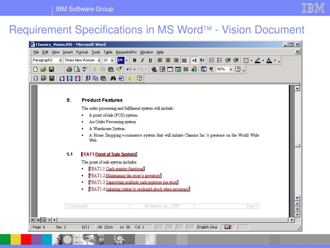Create a new requirement with the bracket icon

(x=62, y=78)
